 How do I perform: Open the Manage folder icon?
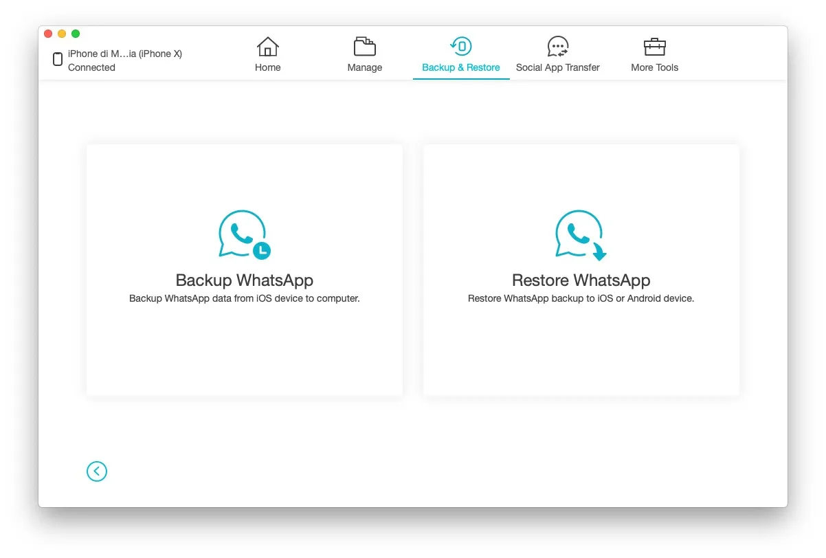tap(364, 46)
